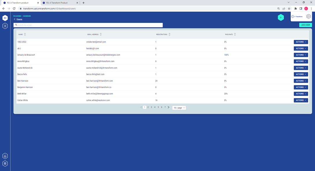
Task: Open the browser extensions puzzle icon
Action: click(x=295, y=9)
